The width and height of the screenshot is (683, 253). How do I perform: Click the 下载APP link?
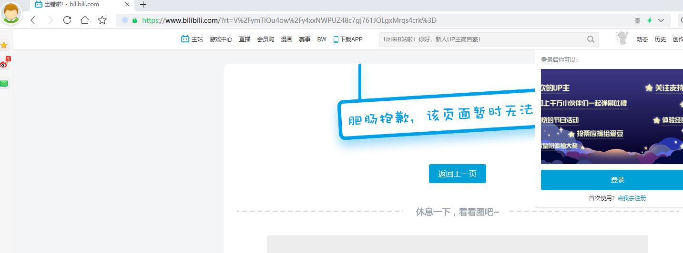point(348,39)
